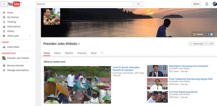Open 'Era Pasar Rakyat yang Bersih' title

point(183,92)
